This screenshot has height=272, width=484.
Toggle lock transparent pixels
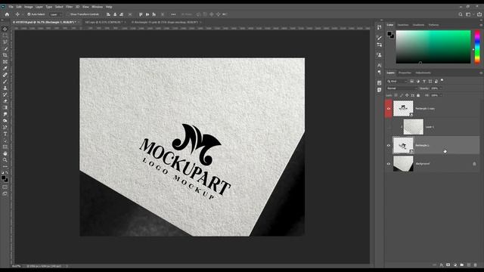tap(396, 95)
